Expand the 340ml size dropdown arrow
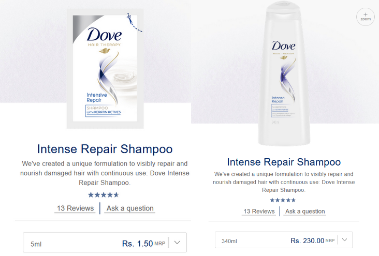 [345, 240]
